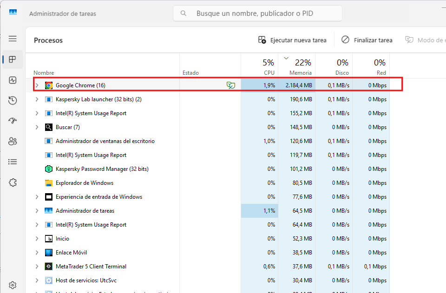Image resolution: width=446 pixels, height=293 pixels.
Task: Click Ejecutar nueva tarea button
Action: [292, 40]
